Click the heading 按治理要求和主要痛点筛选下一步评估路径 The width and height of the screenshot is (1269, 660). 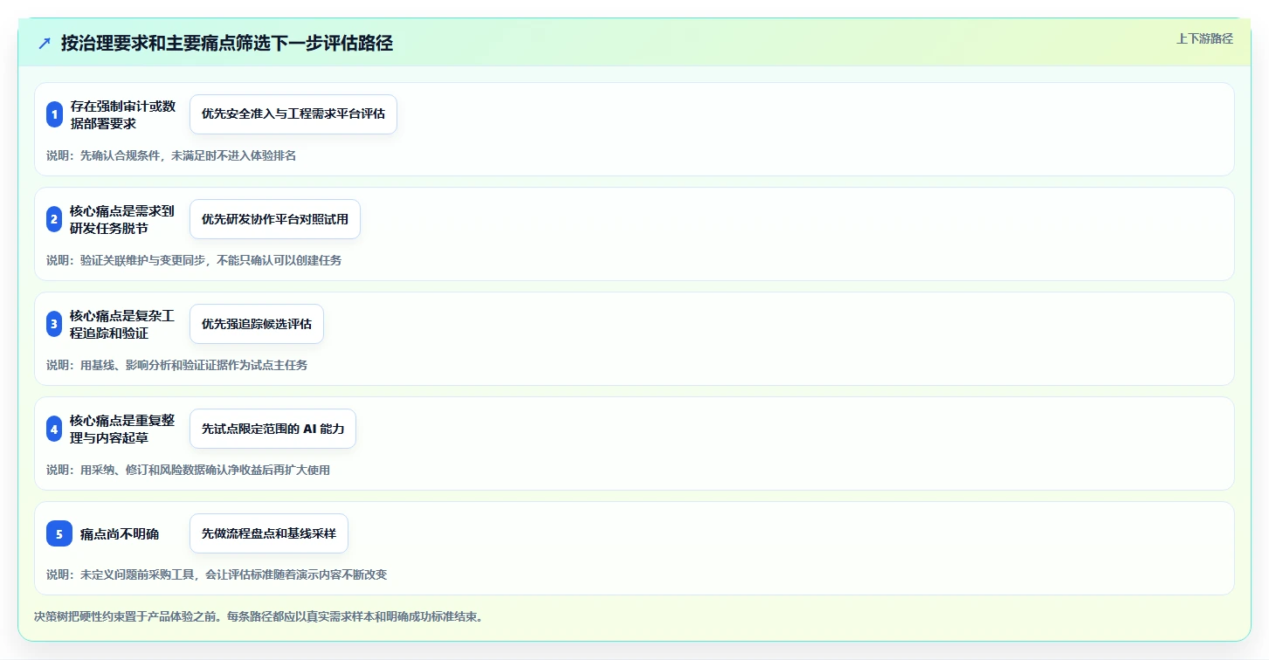(227, 44)
